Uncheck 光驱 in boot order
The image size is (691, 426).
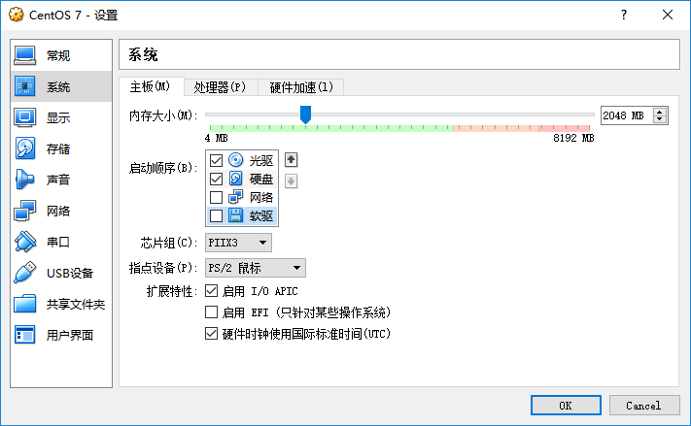coord(216,160)
